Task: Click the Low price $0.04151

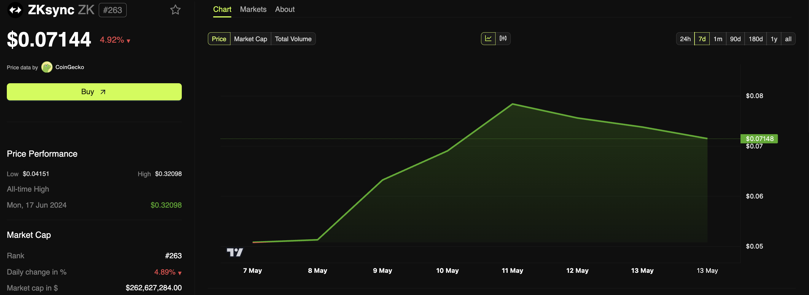Action: click(x=36, y=174)
